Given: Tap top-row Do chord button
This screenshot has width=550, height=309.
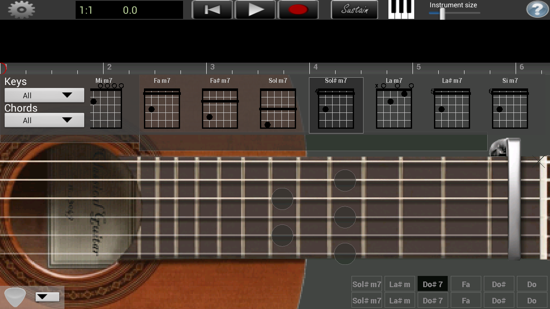Looking at the screenshot, I should coord(532,284).
